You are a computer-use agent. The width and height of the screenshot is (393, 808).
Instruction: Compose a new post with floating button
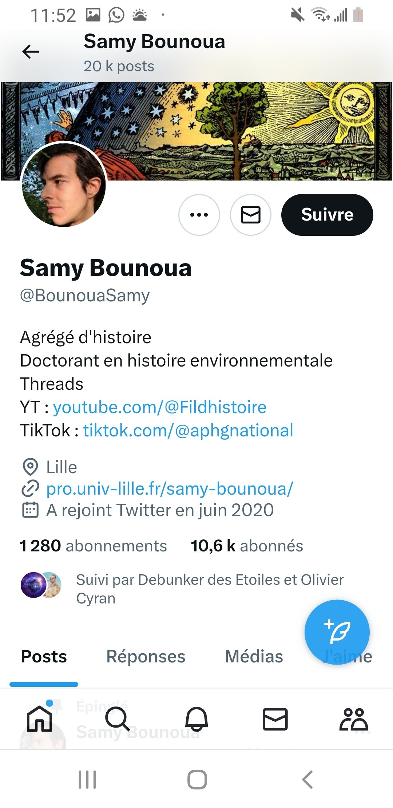337,632
